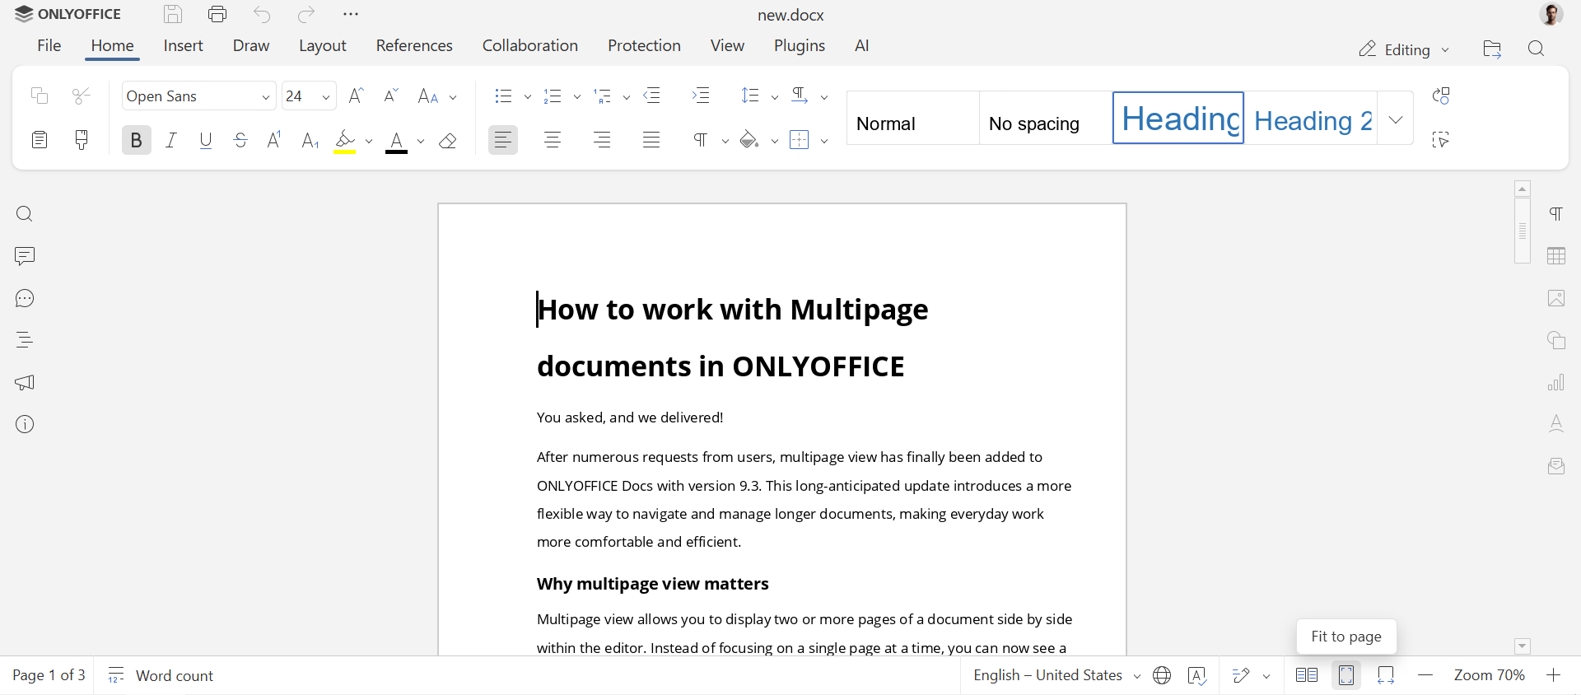Image resolution: width=1581 pixels, height=695 pixels.
Task: Open the font size dropdown
Action: tap(326, 97)
